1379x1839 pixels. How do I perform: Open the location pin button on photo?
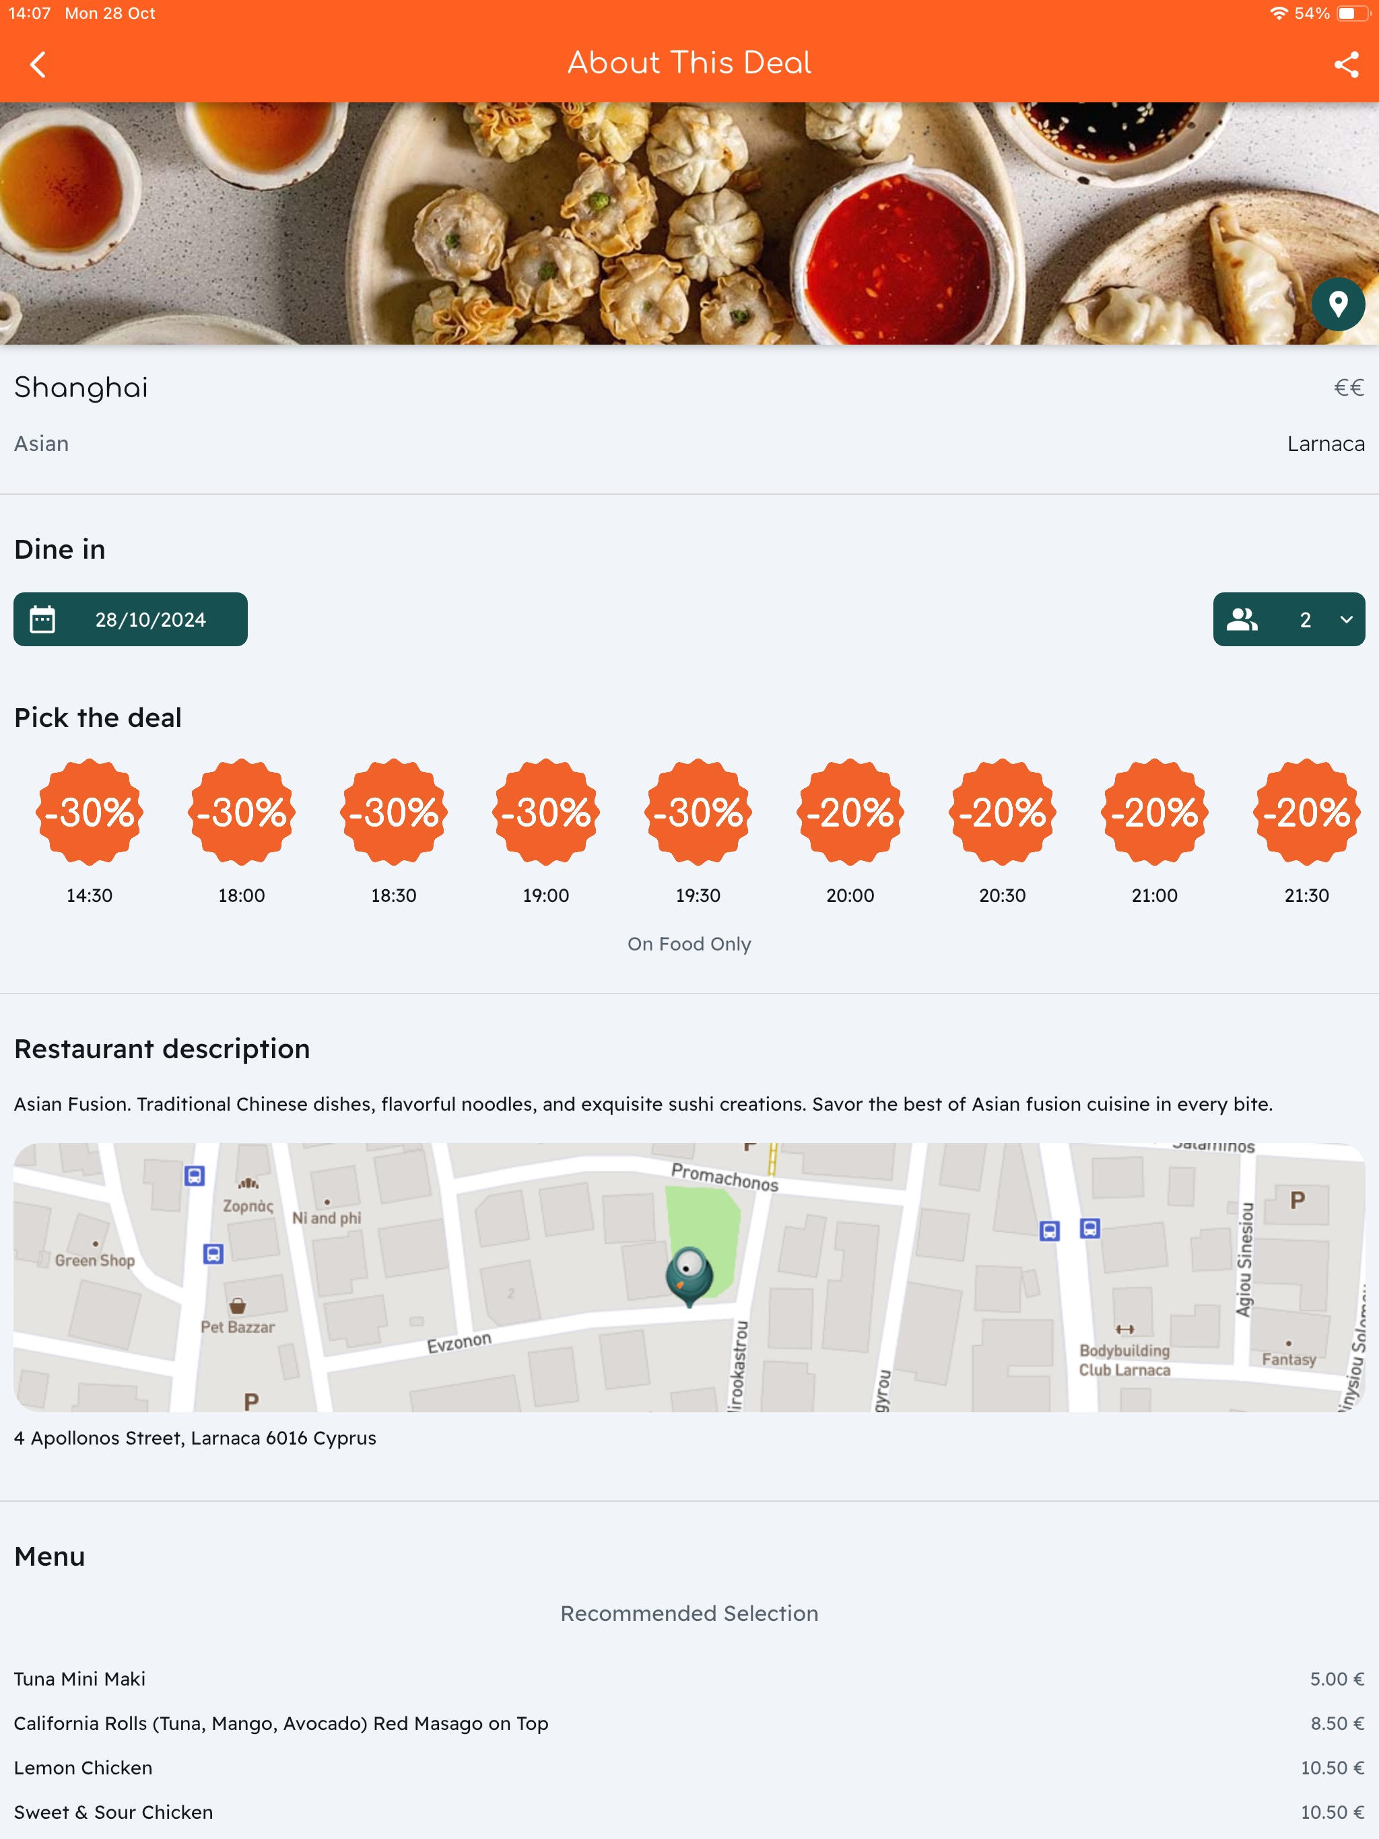[1337, 304]
